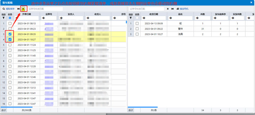Click the move-all-back-left double arrow icon
Viewport: 255px width, 115px height.
[172, 9]
